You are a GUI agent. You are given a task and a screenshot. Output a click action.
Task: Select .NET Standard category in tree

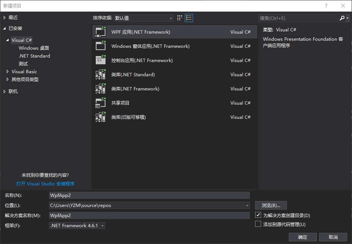pos(34,56)
